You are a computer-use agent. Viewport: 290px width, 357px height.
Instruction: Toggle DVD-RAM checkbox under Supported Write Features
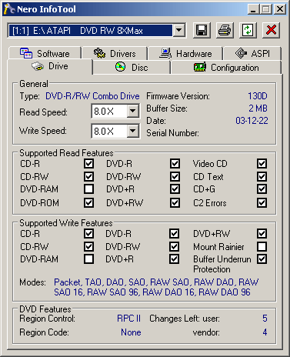88,259
